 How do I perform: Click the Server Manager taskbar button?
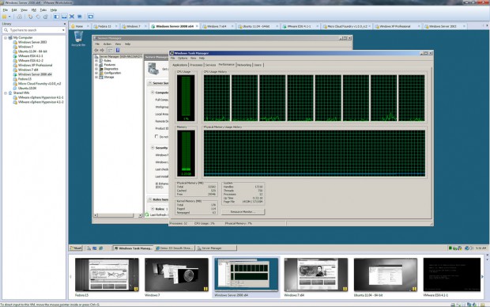tap(216, 248)
